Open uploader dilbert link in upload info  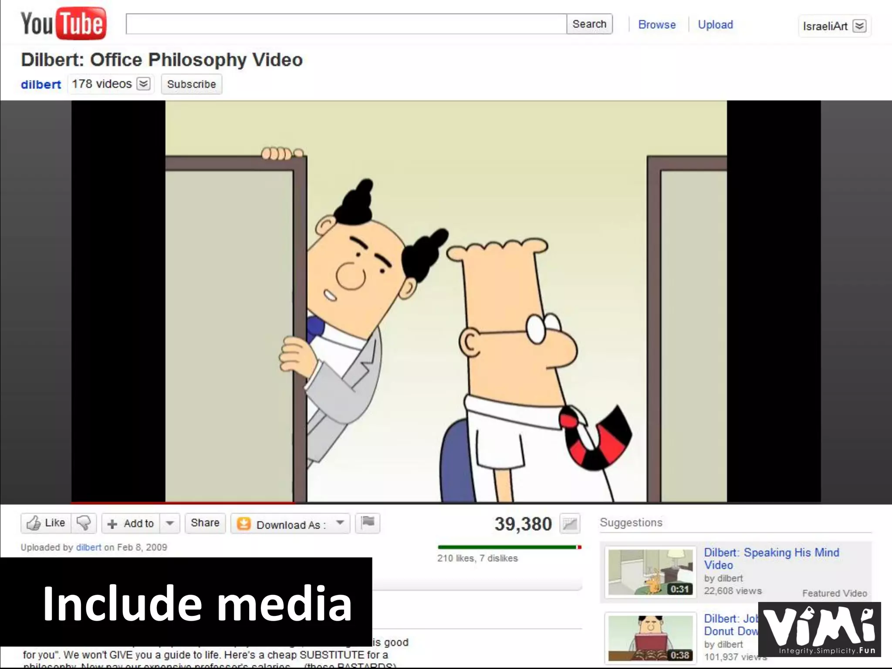coord(88,547)
